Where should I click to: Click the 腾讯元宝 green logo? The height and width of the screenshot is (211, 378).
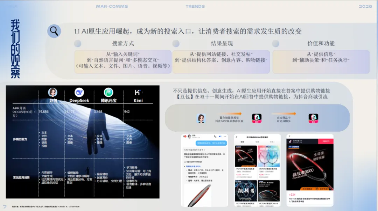[108, 92]
